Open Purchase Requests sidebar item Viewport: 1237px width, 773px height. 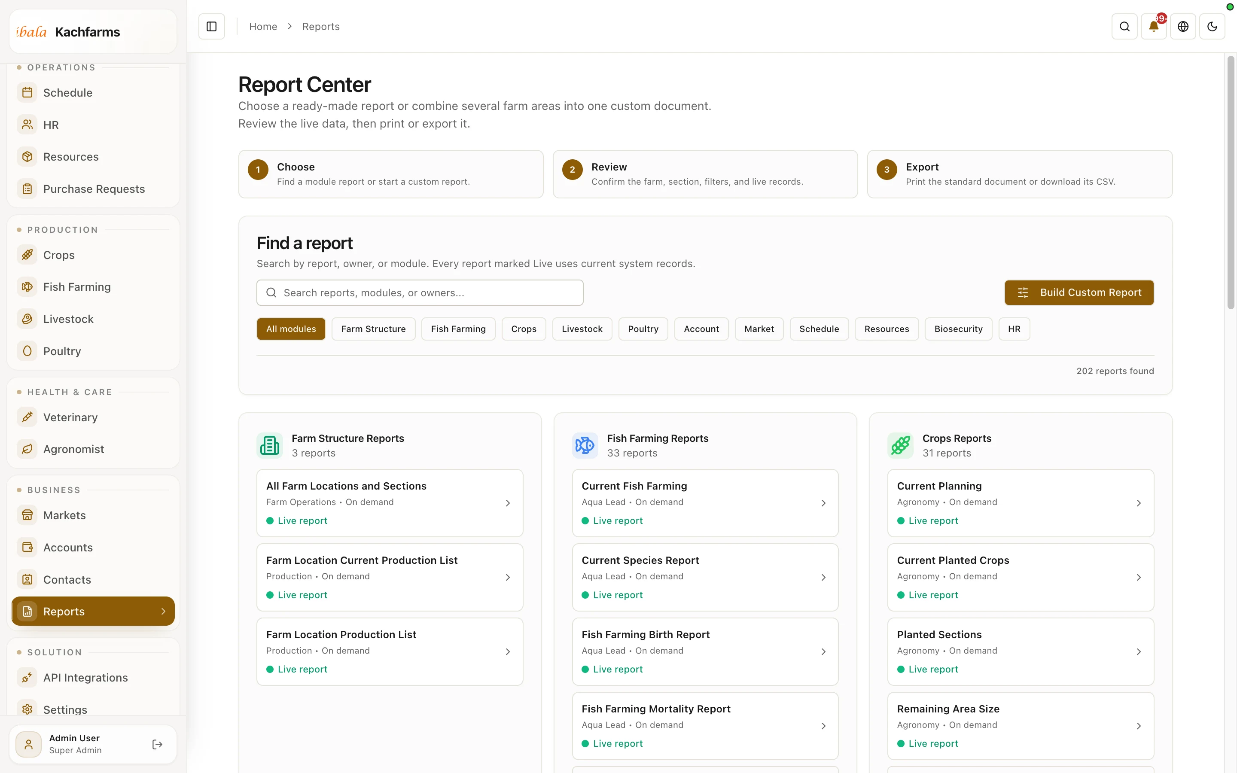93,189
